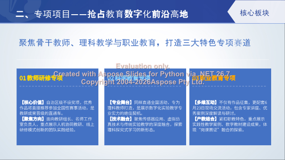Screen dimensions: 285x160
Task: Select the 03 职业教育专项 heading
Action: tap(214, 78)
